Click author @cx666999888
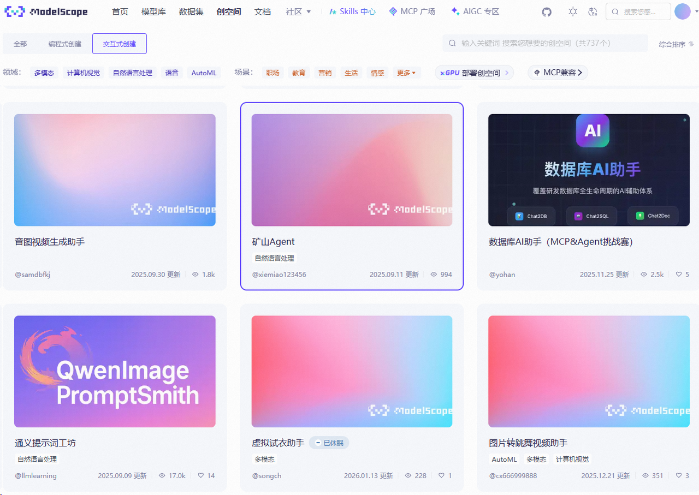The width and height of the screenshot is (699, 495). click(513, 476)
